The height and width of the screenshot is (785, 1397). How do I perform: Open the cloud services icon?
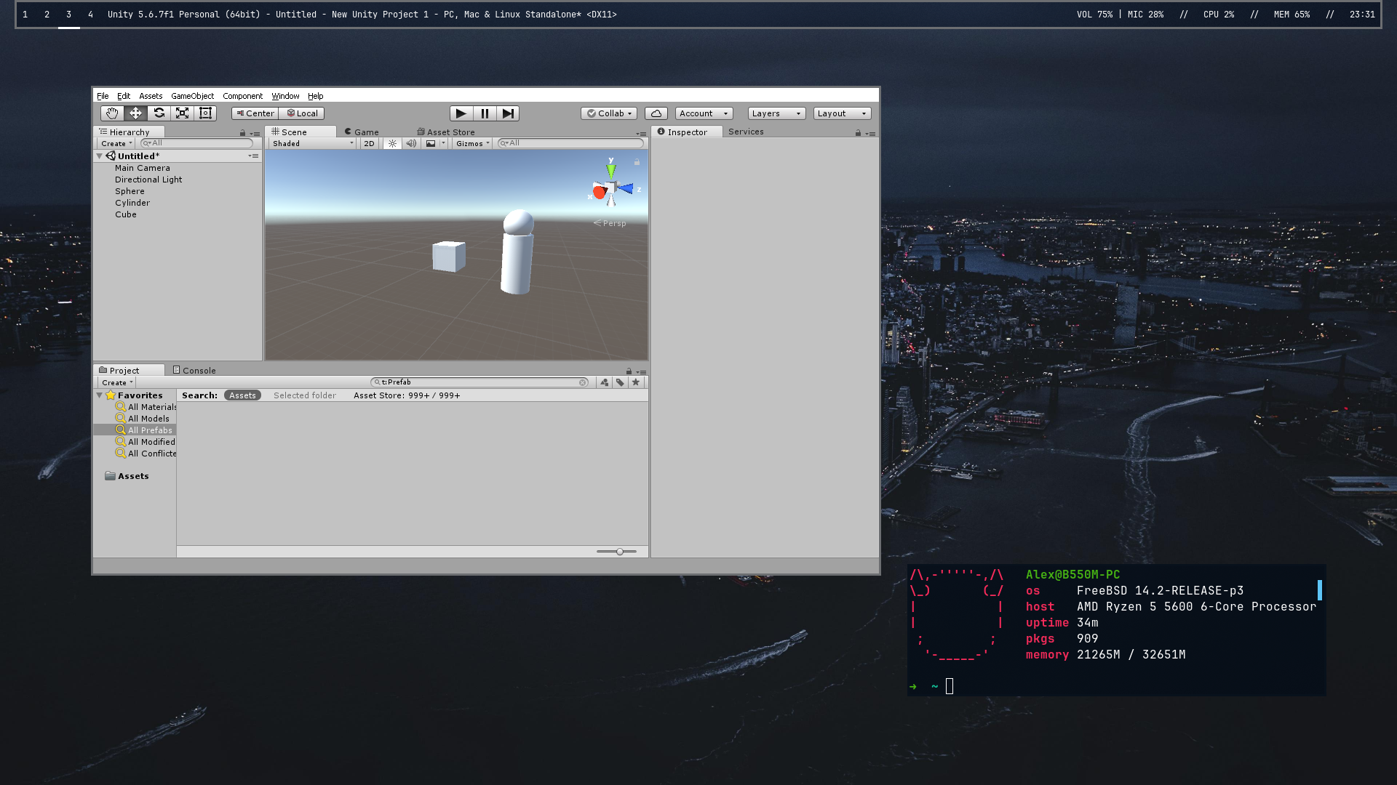(656, 113)
